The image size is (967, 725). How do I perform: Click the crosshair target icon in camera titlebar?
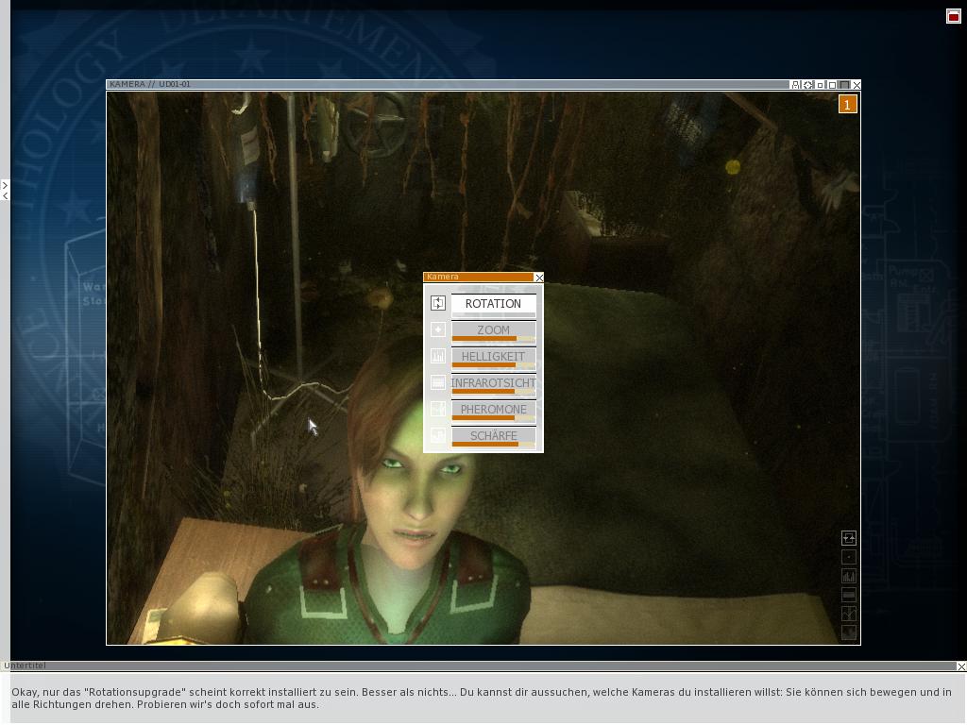(808, 85)
